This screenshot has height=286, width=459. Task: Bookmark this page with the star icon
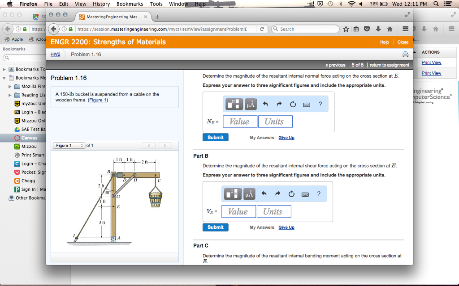click(x=346, y=29)
